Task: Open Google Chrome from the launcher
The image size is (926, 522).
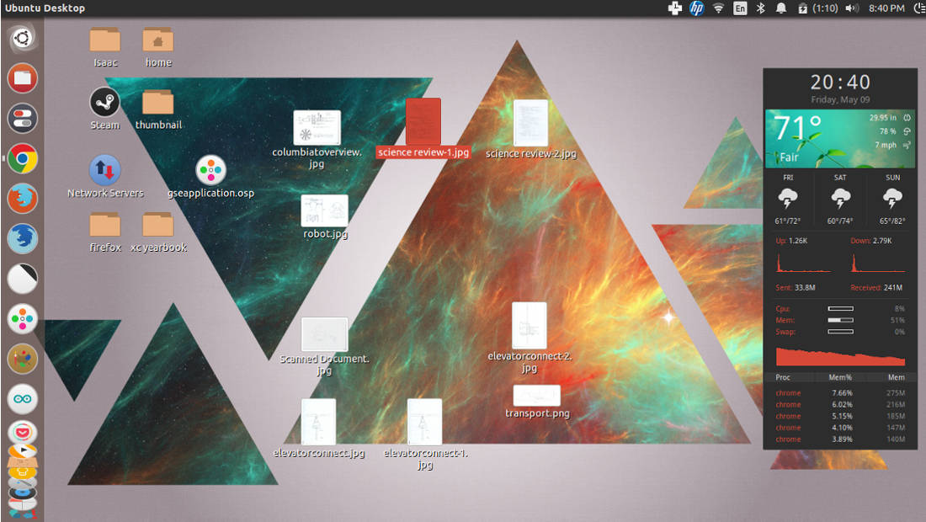Action: point(23,158)
